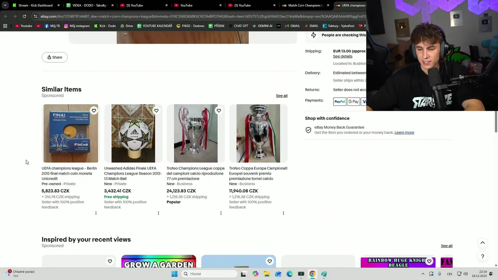Toggle heart on Rainbow Huge Knight Beagle item
498x280 pixels.
click(429, 261)
